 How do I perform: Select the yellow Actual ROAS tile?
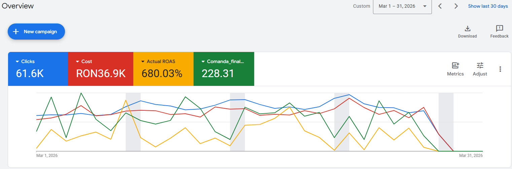[x=164, y=69]
